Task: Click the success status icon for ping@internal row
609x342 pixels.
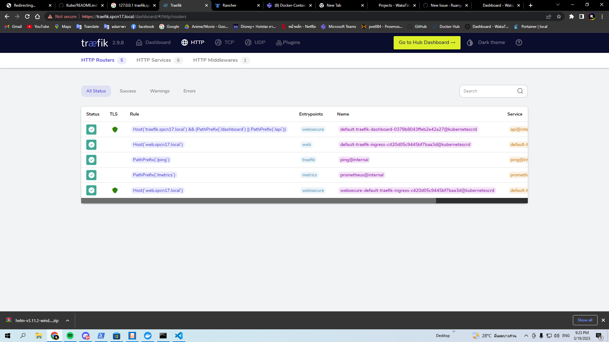Action: pyautogui.click(x=91, y=160)
